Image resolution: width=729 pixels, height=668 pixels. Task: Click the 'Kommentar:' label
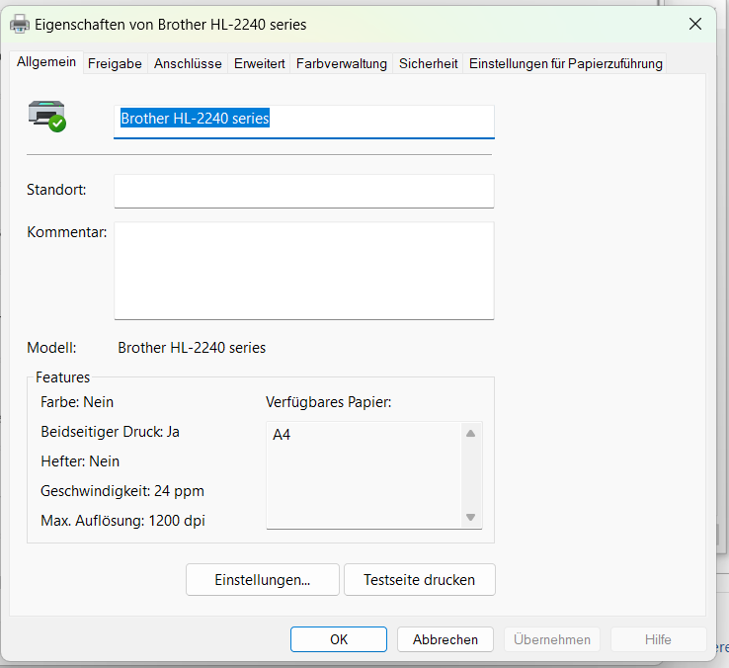coord(67,231)
